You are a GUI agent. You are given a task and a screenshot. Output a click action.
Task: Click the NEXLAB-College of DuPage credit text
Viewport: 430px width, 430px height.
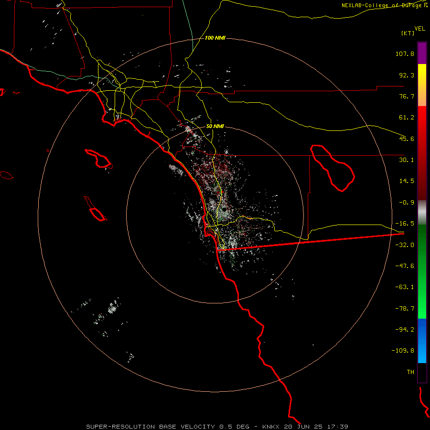coord(385,5)
